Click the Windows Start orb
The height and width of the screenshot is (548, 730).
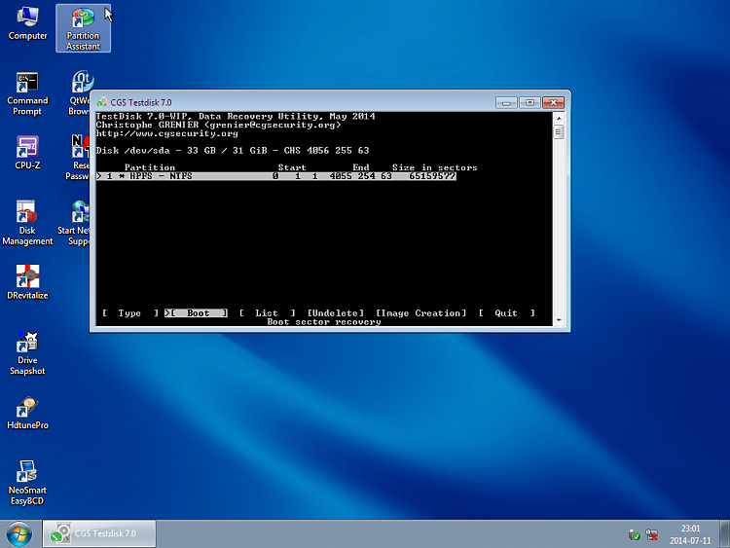point(19,533)
